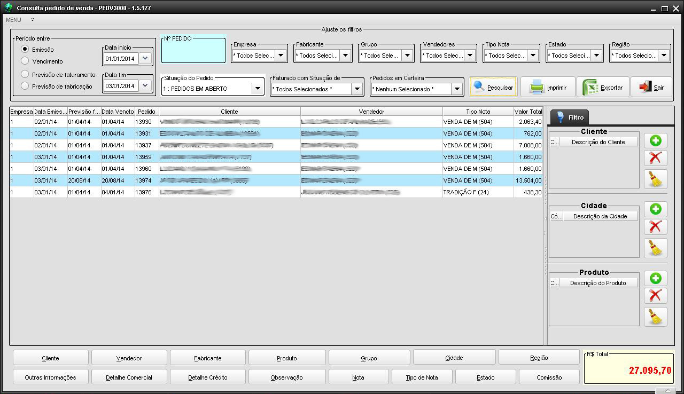Screen dimensions: 684x394
Task: Sort by Valor Total column header
Action: (x=528, y=112)
